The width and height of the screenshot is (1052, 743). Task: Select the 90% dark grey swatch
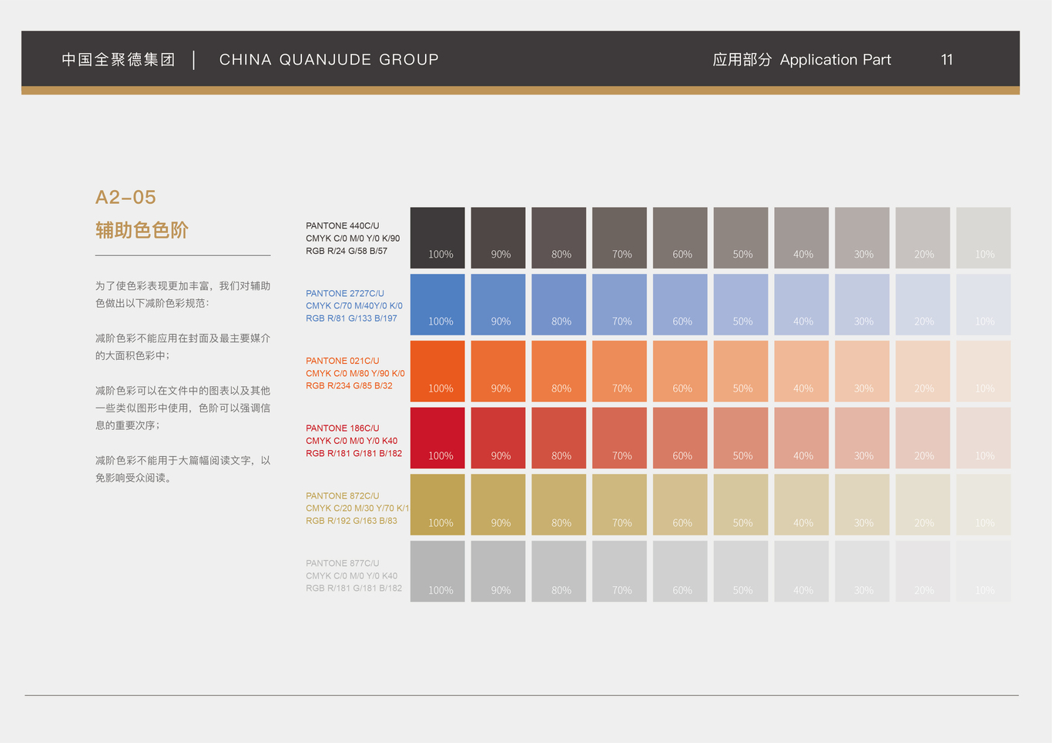498,238
